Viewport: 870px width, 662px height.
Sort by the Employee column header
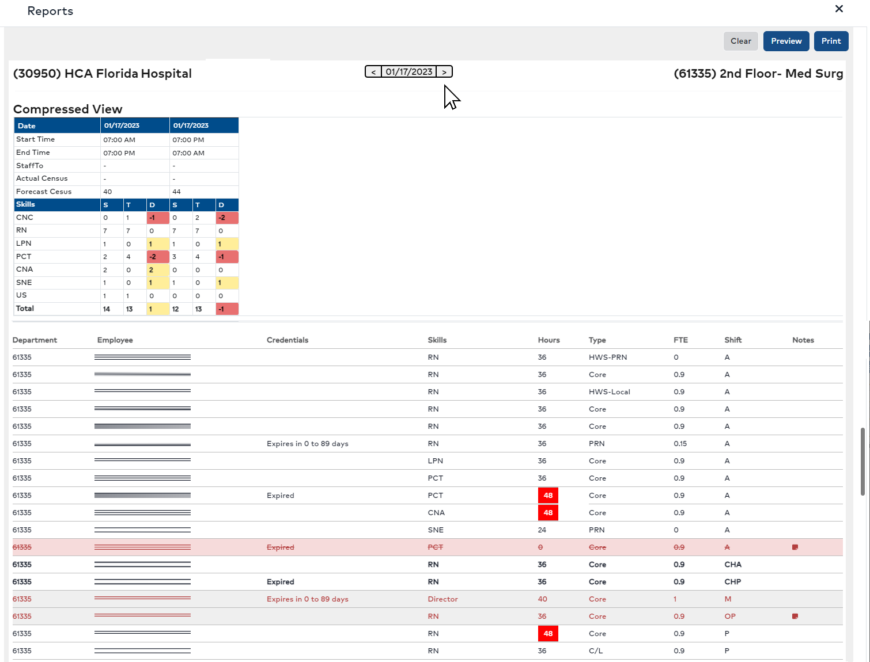click(x=115, y=340)
